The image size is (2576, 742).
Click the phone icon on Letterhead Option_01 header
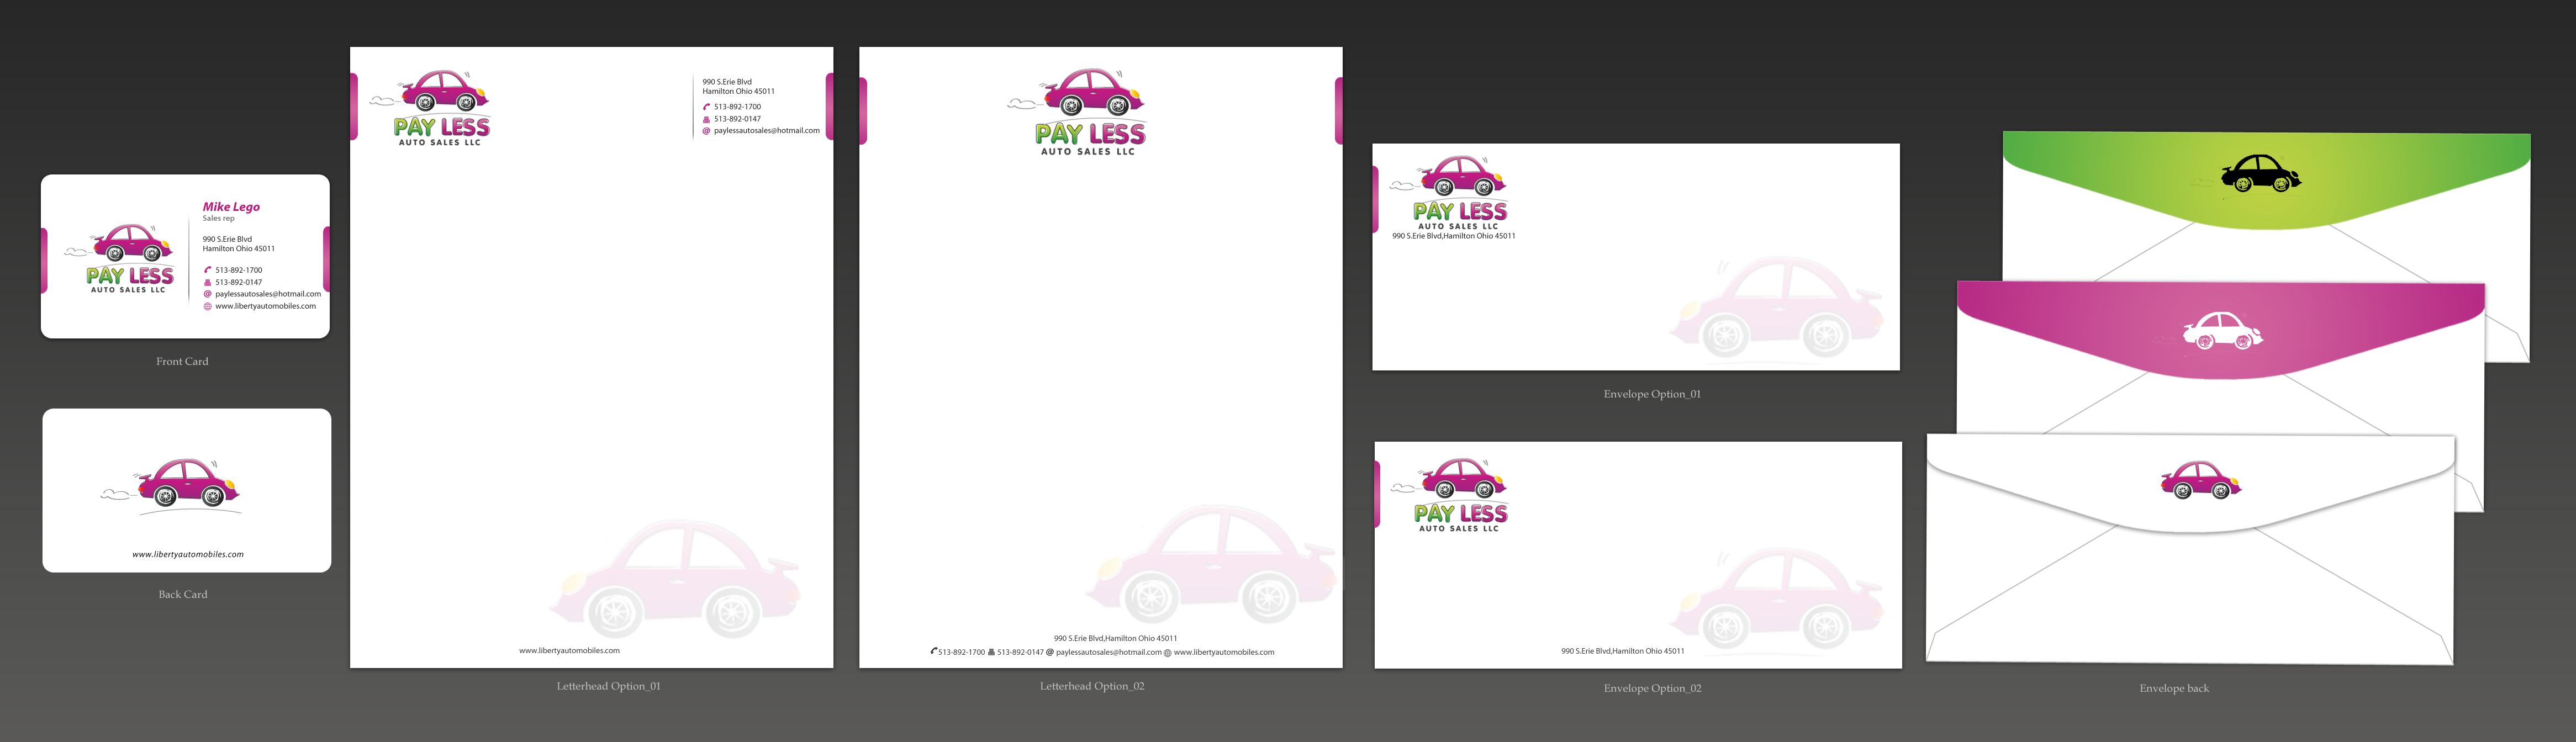[706, 107]
